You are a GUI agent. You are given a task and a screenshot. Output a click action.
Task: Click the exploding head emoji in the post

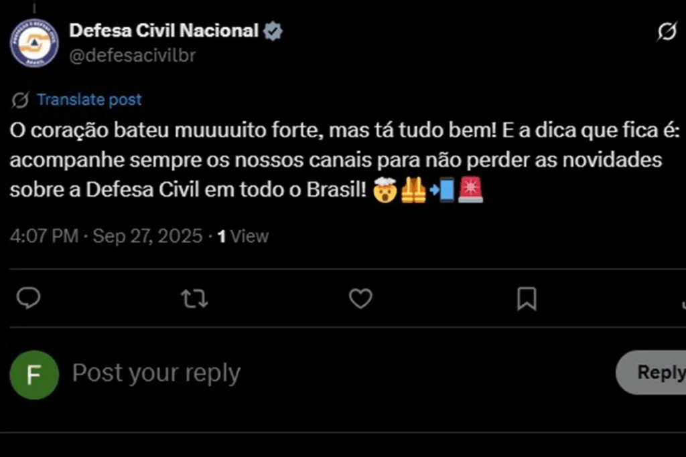[x=384, y=191]
